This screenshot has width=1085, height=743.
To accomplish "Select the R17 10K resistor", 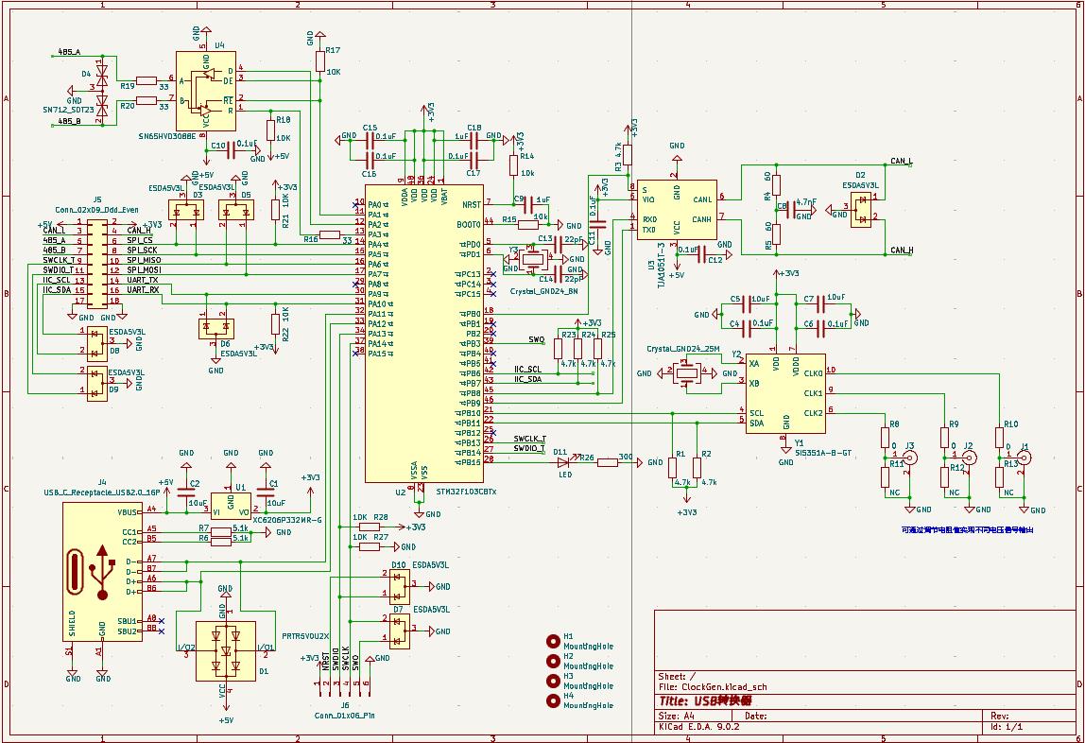I will [x=321, y=62].
